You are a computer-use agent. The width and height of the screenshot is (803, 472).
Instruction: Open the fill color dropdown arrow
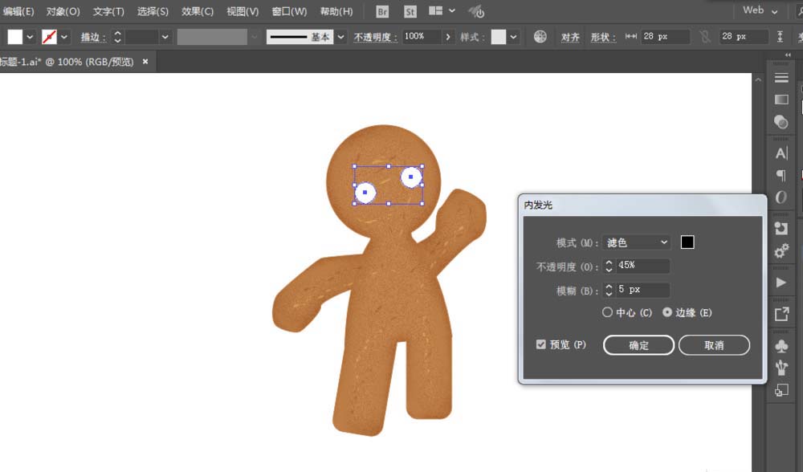pyautogui.click(x=30, y=37)
